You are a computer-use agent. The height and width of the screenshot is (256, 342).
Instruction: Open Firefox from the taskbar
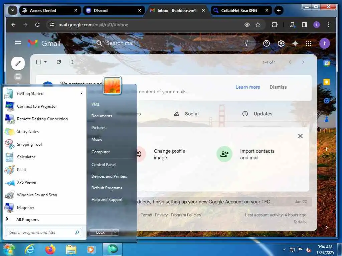(50, 250)
